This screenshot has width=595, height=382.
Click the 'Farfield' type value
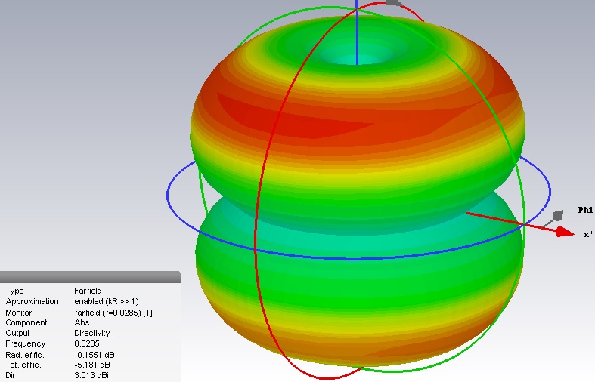[x=88, y=291]
